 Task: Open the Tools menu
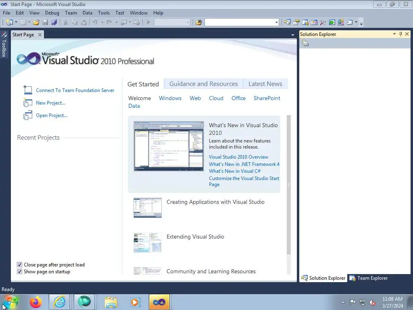pyautogui.click(x=104, y=13)
